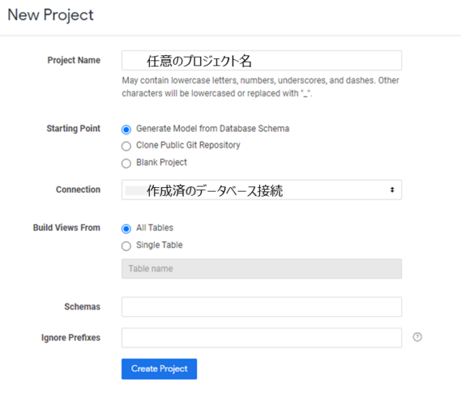Focus the Project Name text field
The height and width of the screenshot is (396, 461).
click(x=261, y=60)
